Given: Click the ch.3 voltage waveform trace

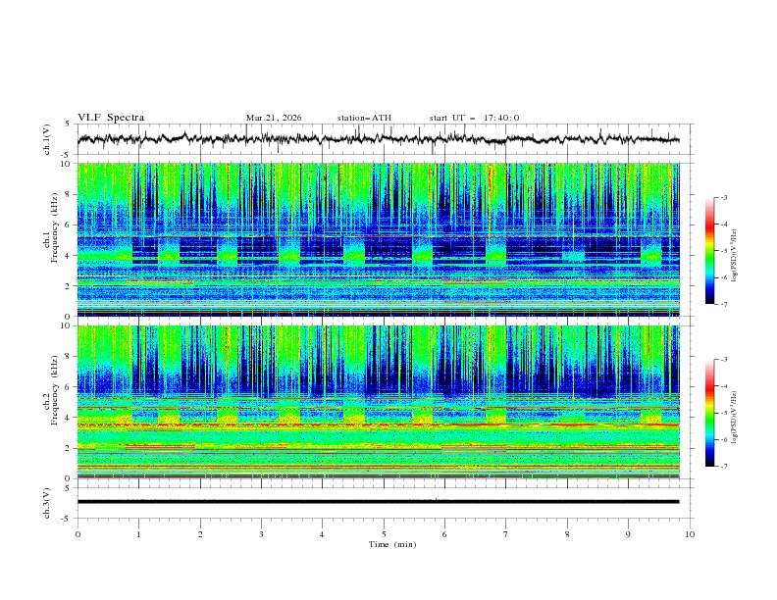Looking at the screenshot, I should pyautogui.click(x=378, y=502).
